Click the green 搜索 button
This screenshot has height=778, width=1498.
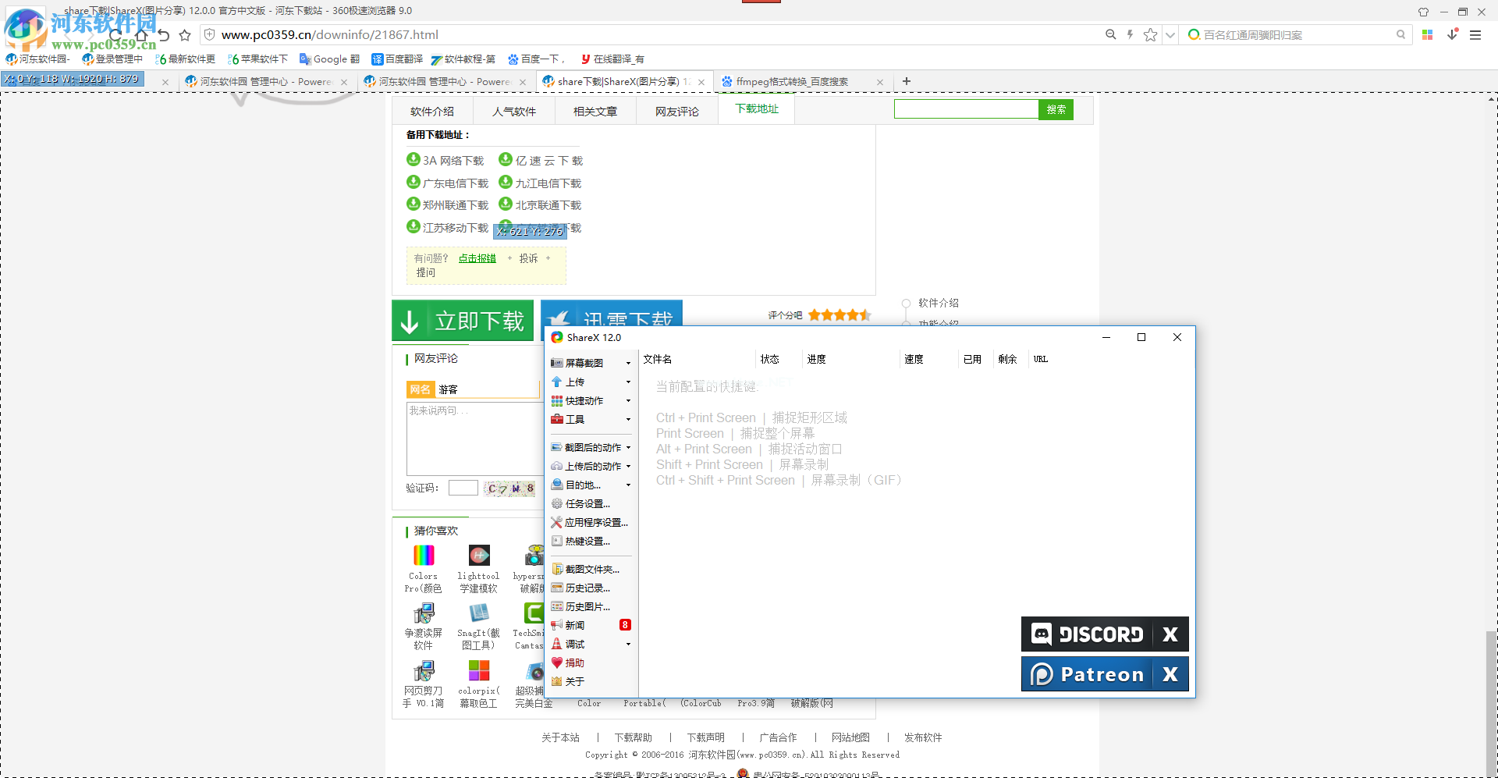point(1056,110)
